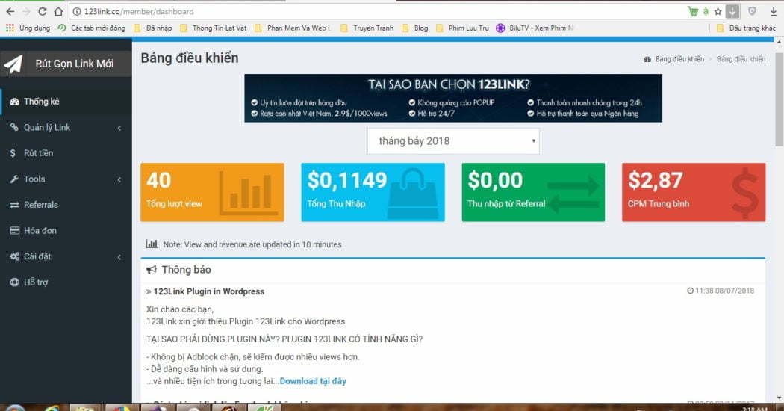
Task: Open Hóa đơn in the sidebar
Action: coord(66,231)
